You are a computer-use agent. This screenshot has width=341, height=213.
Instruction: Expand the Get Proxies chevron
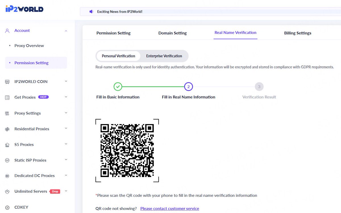pos(66,97)
